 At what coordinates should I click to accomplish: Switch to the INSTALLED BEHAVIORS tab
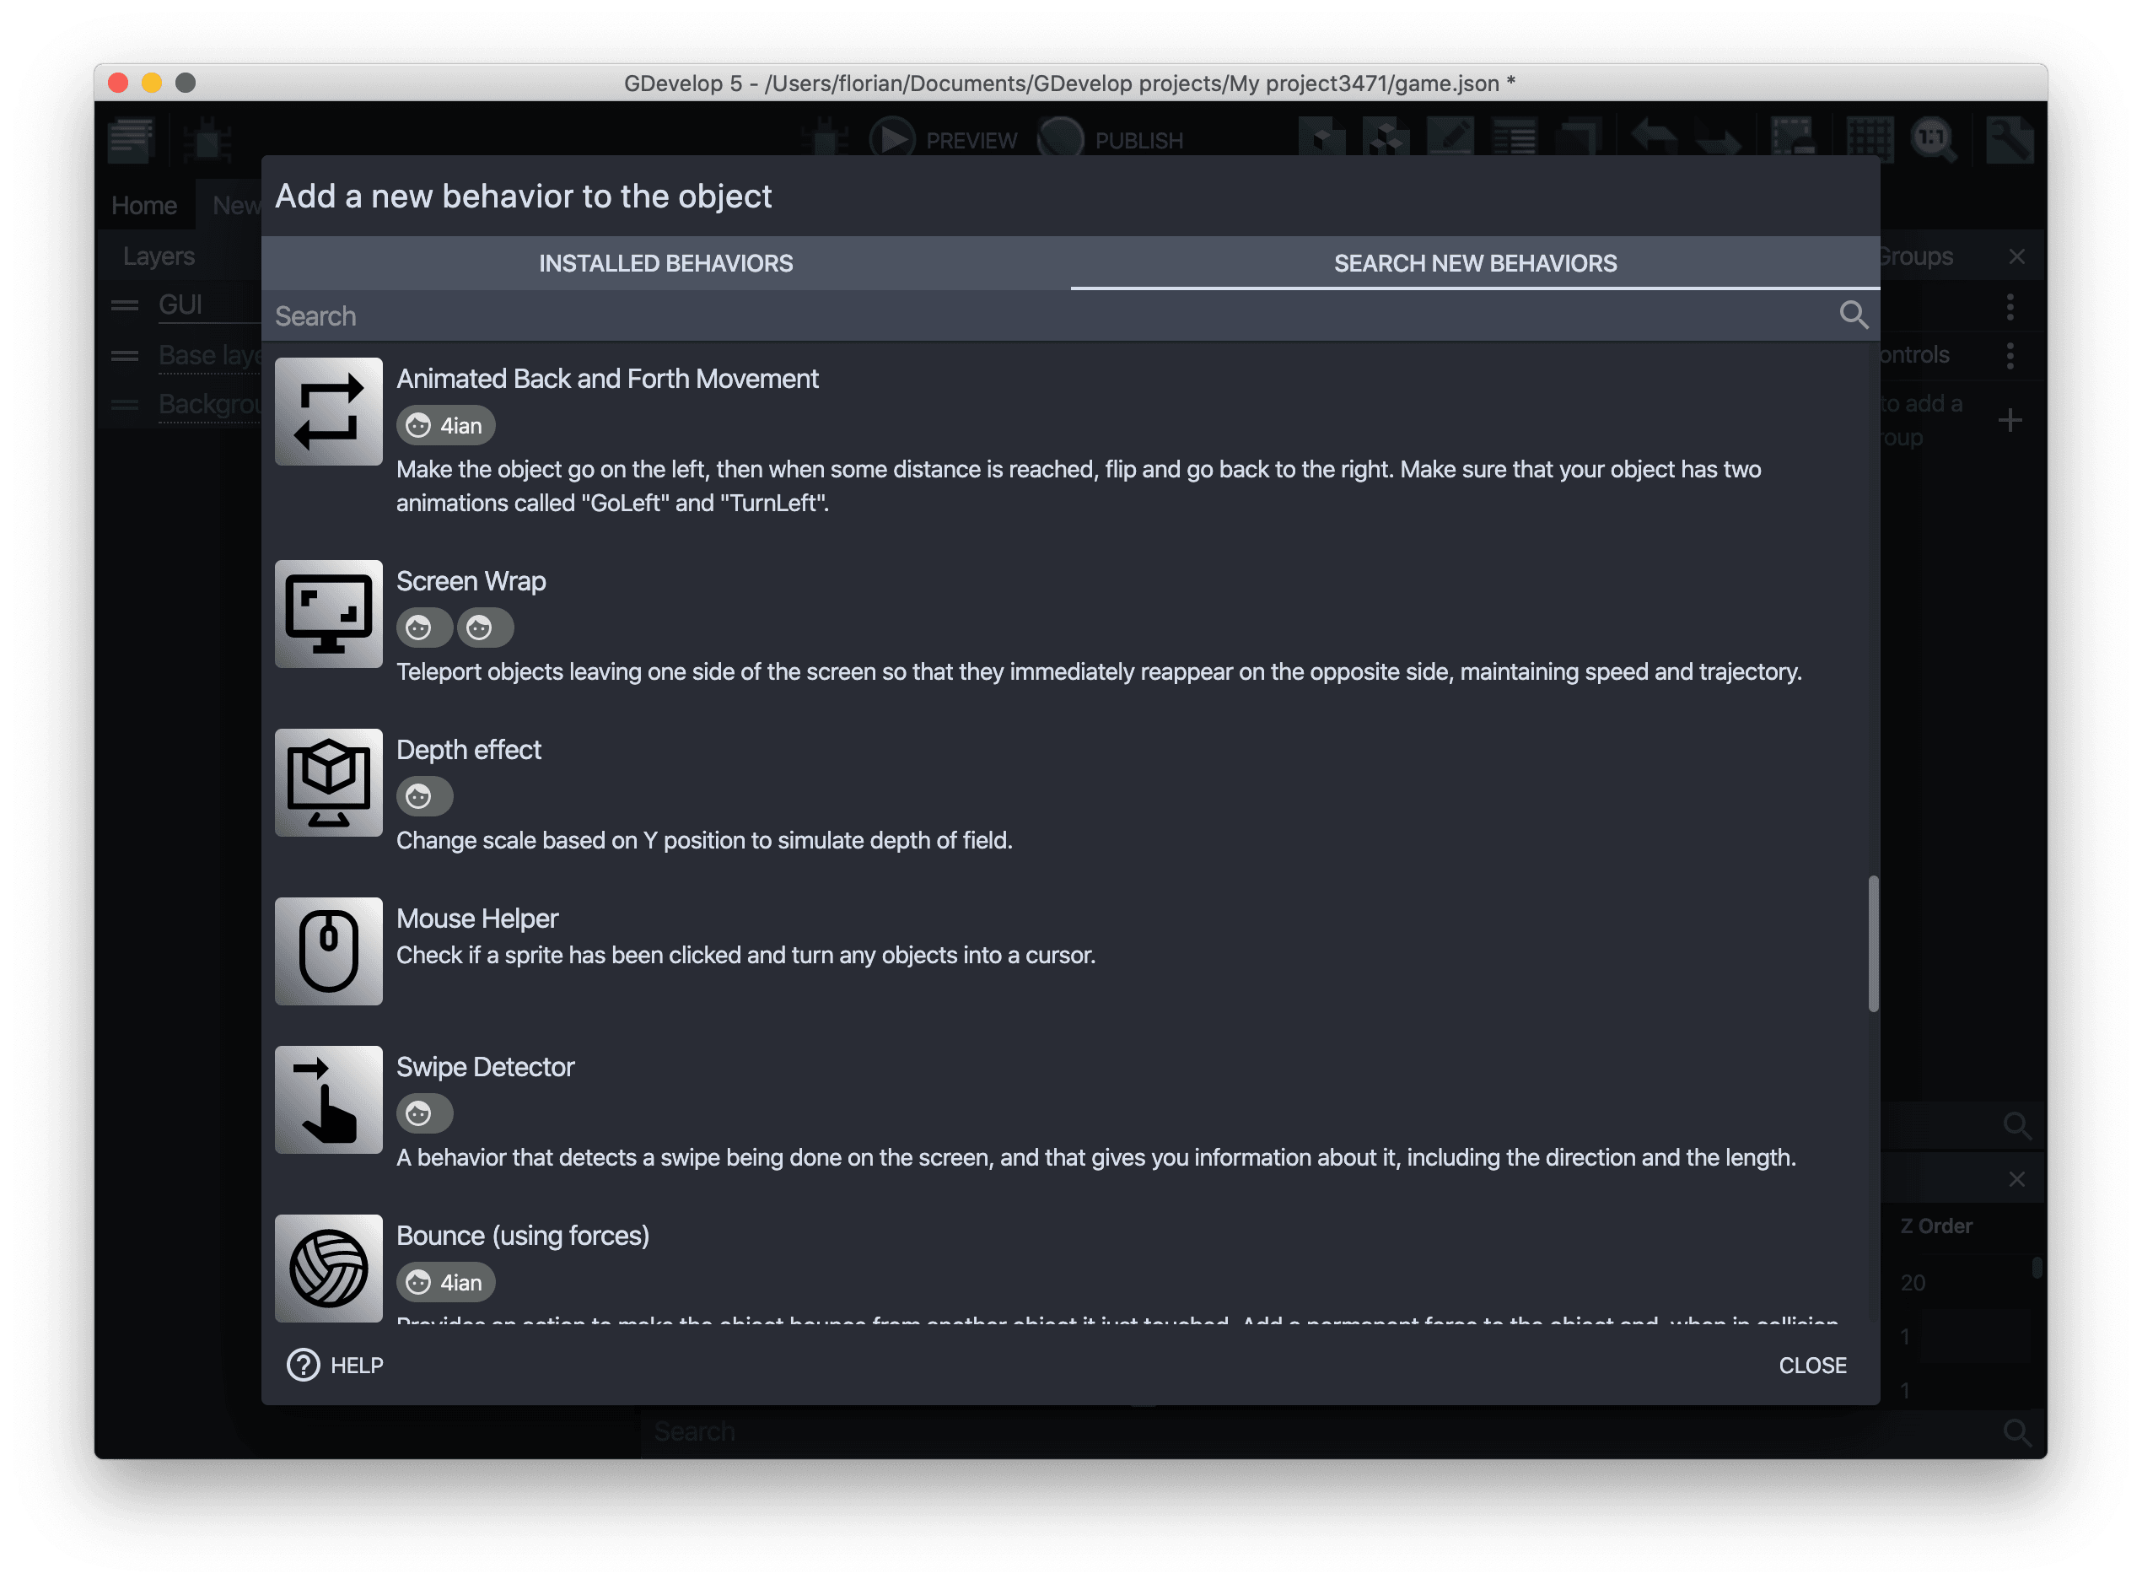[x=666, y=262]
